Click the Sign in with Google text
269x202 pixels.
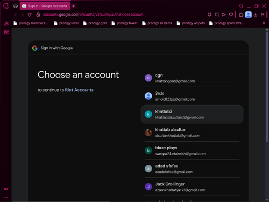(56, 48)
